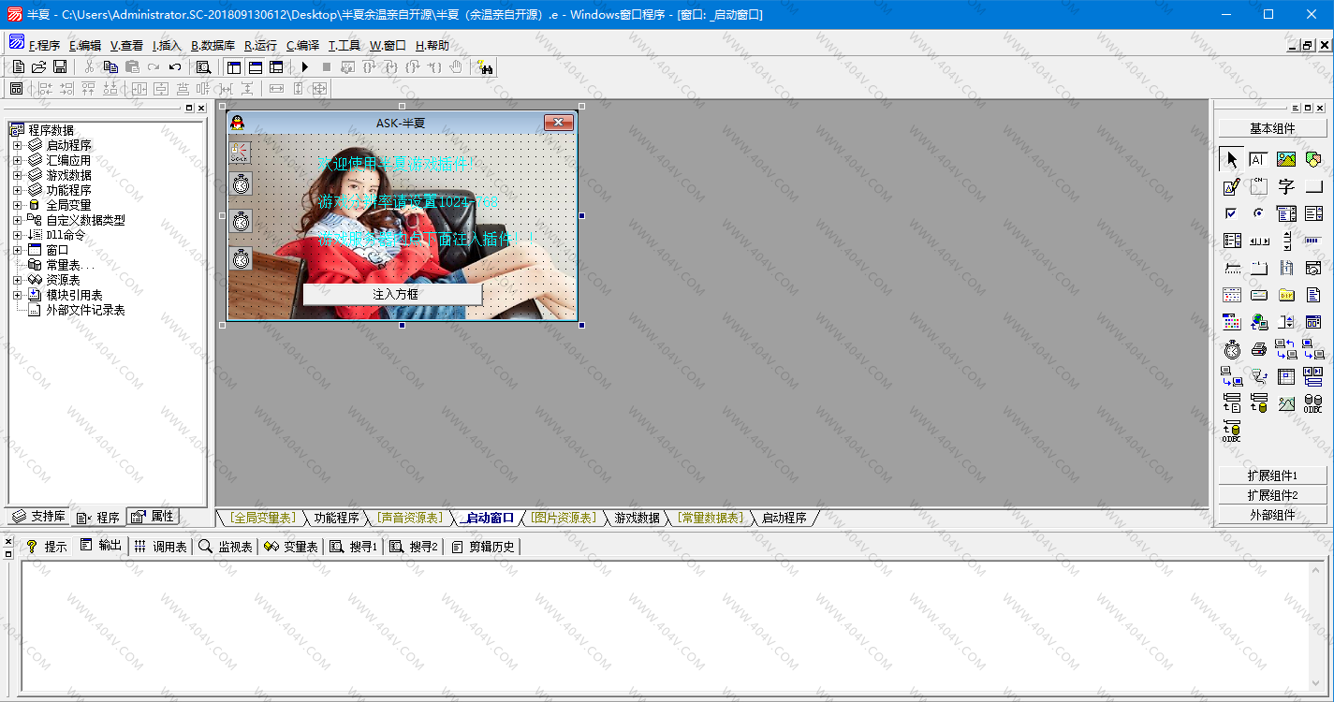Open the C.编译 menu

tap(302, 45)
